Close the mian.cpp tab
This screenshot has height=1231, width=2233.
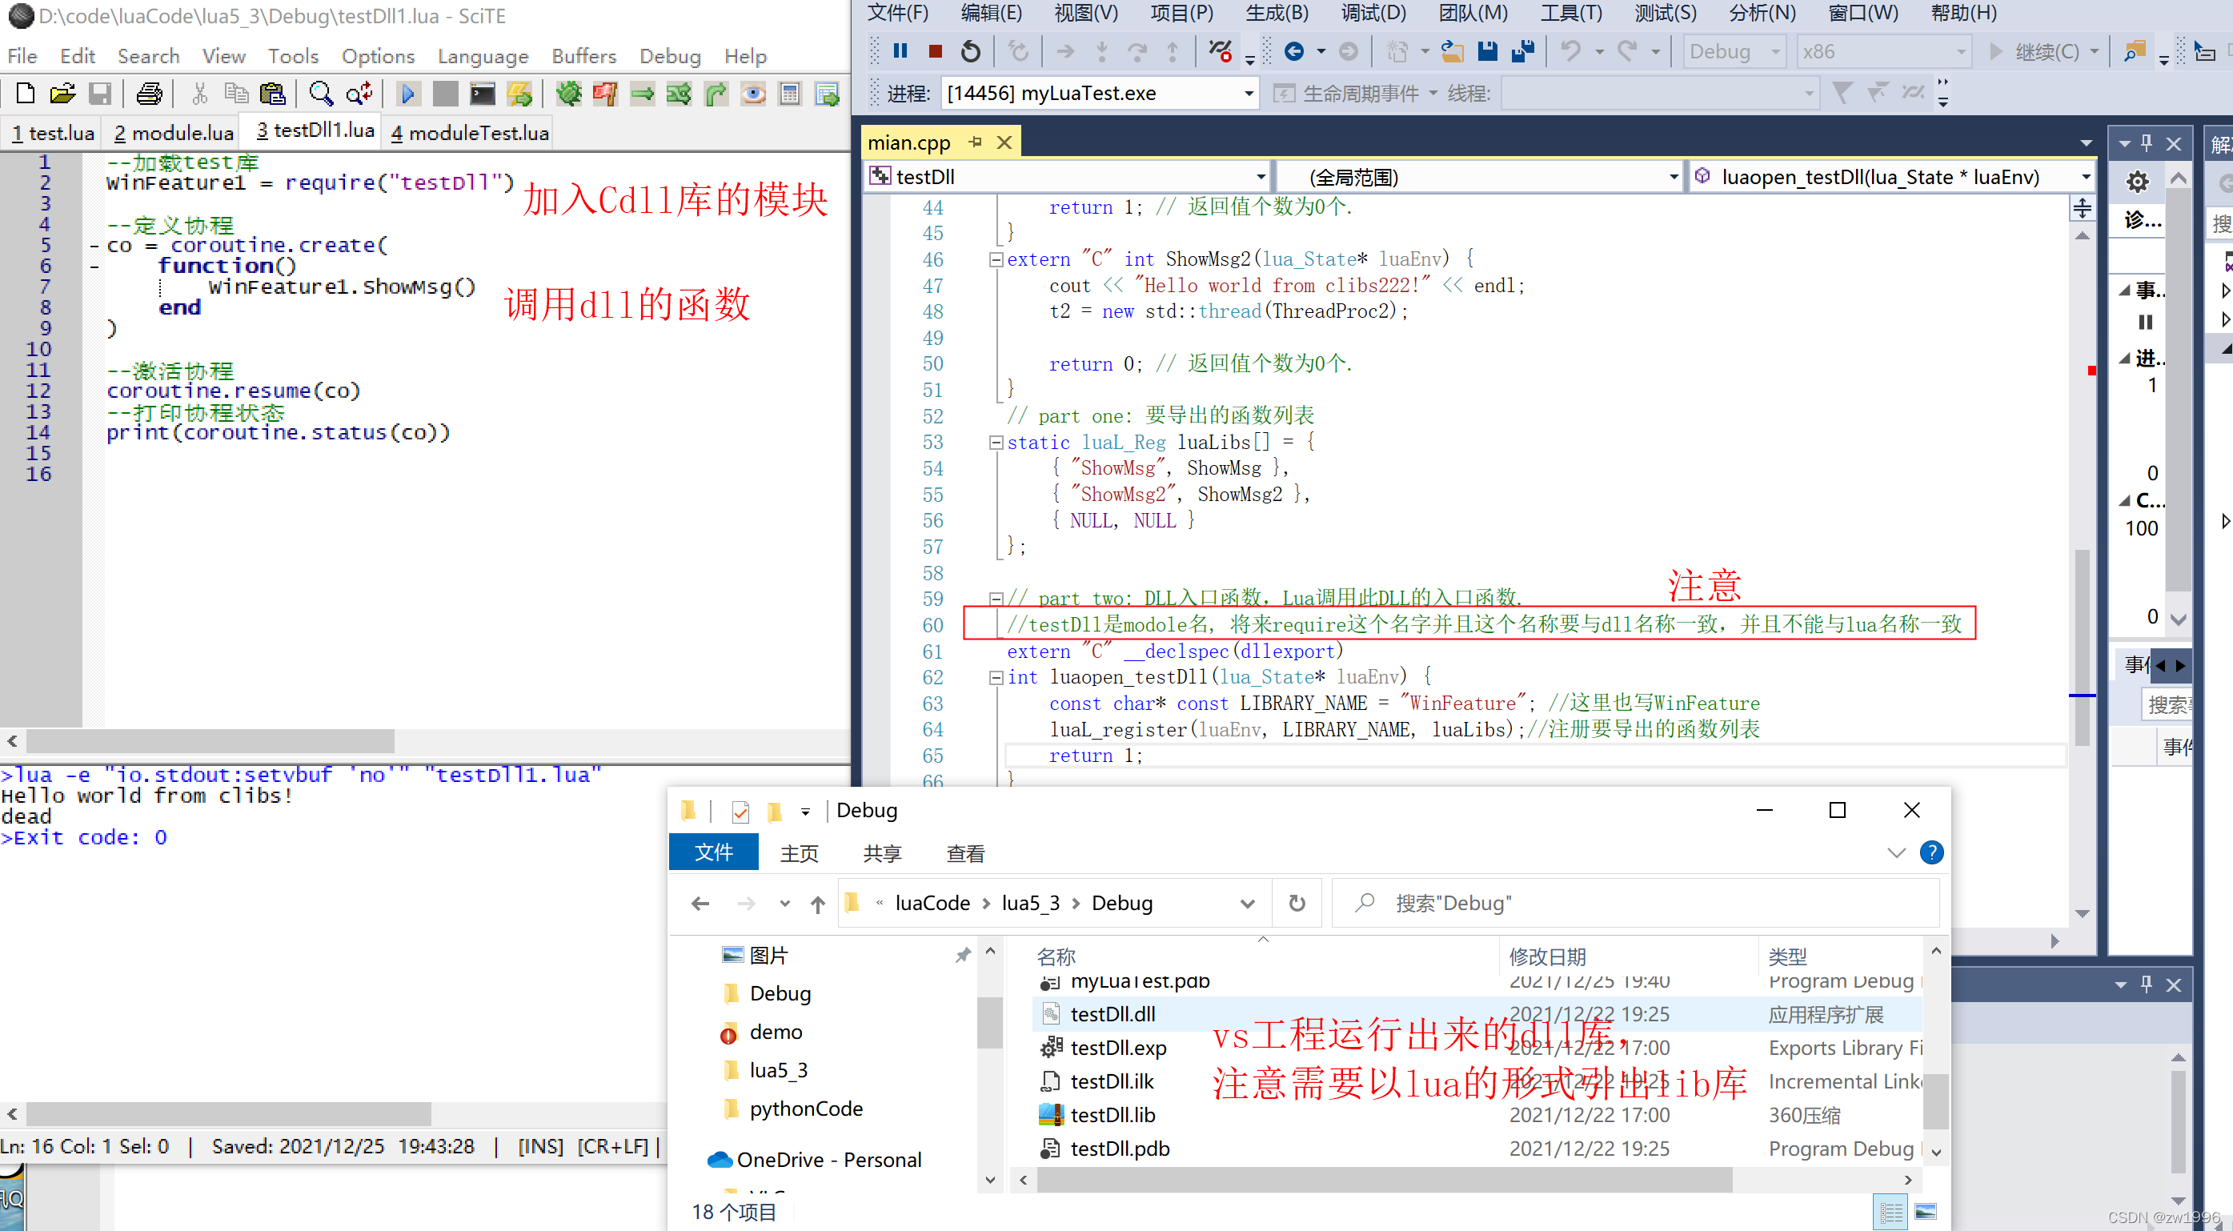click(1004, 142)
